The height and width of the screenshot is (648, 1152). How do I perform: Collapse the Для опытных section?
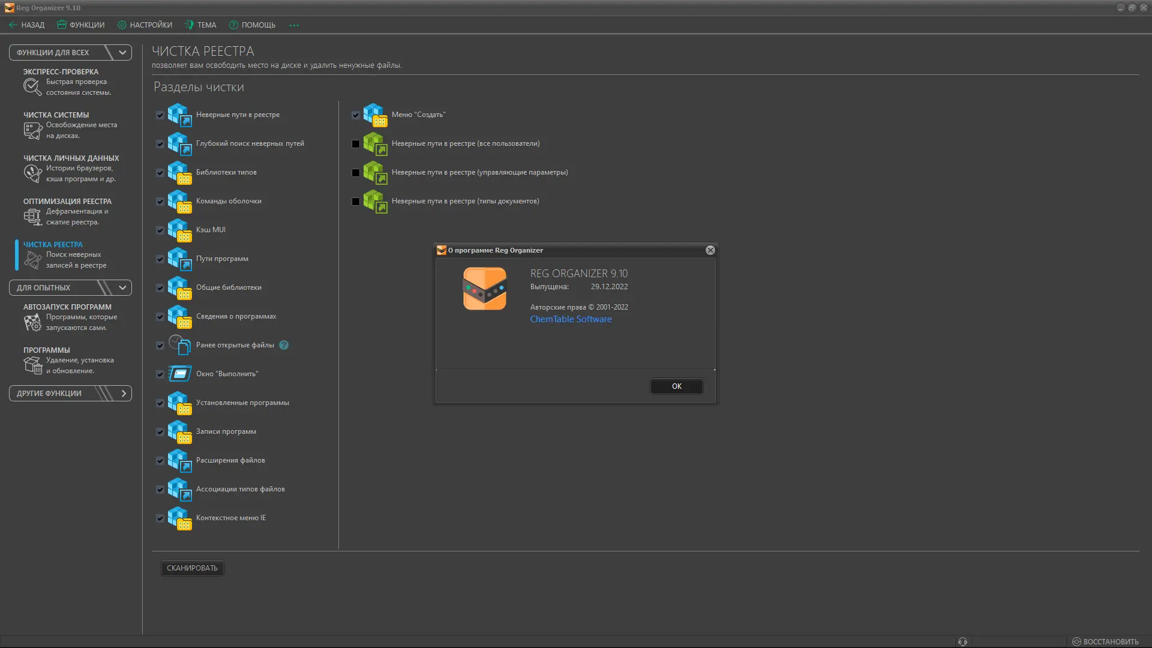[122, 287]
